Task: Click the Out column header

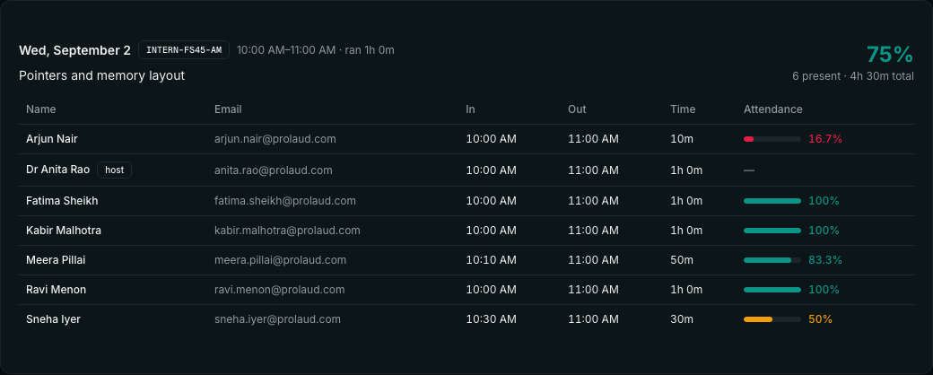Action: click(x=577, y=109)
